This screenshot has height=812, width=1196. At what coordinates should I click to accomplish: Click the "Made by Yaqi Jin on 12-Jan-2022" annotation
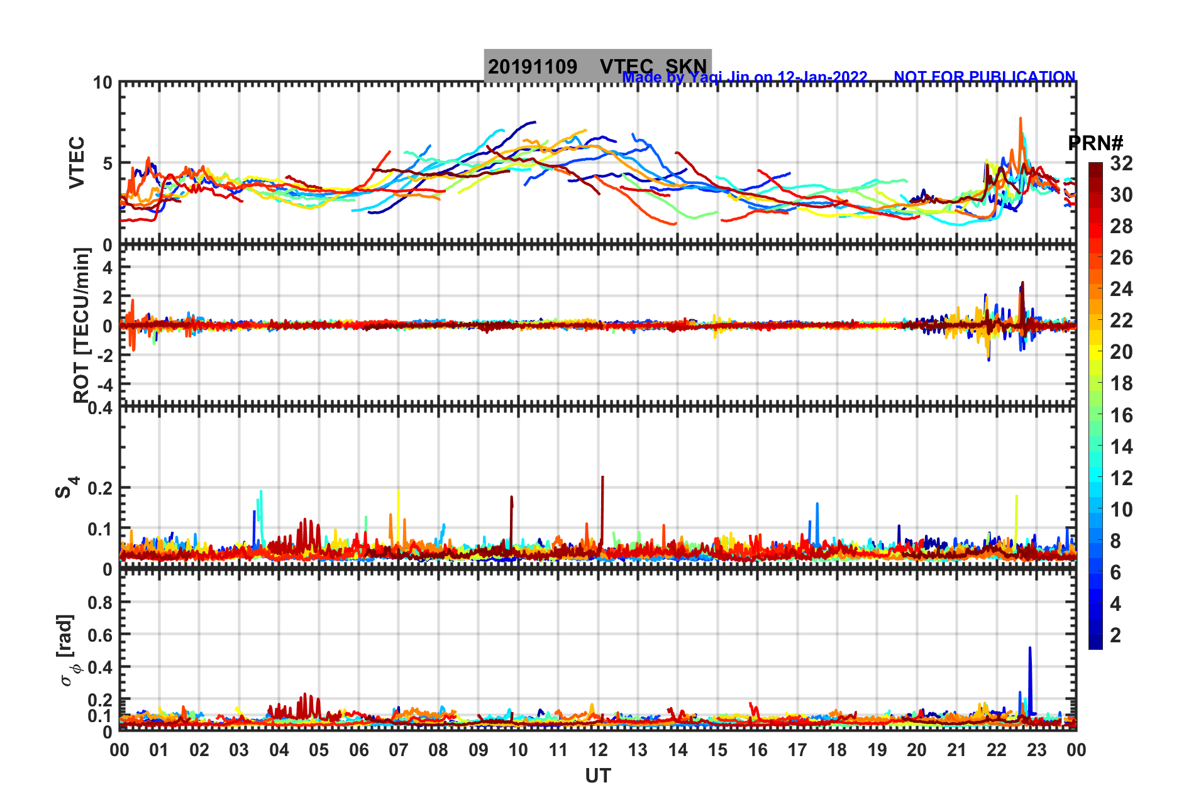[745, 77]
